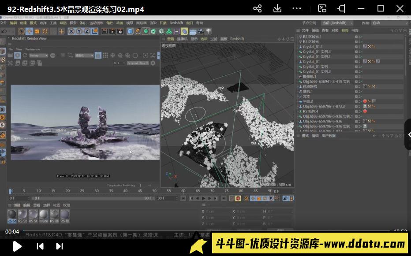
Task: Toggle the Y axis lock
Action: tap(79, 31)
